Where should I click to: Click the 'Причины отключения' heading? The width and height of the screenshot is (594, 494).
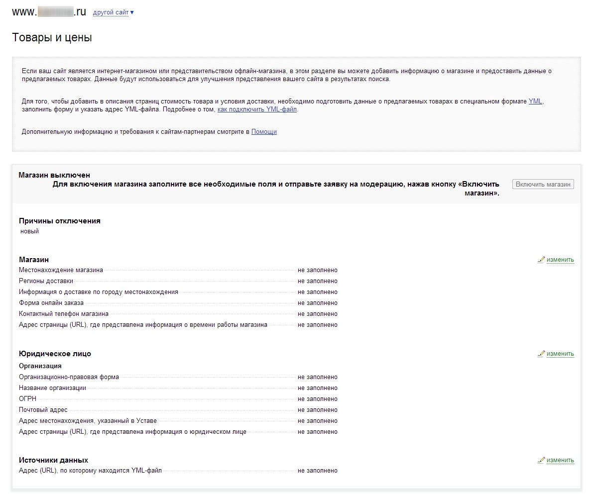click(x=60, y=221)
